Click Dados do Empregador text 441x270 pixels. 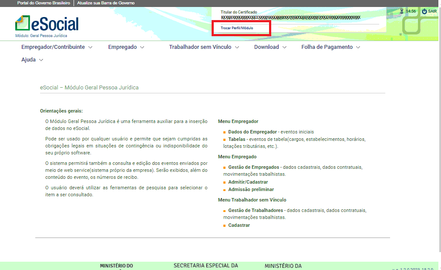(252, 132)
